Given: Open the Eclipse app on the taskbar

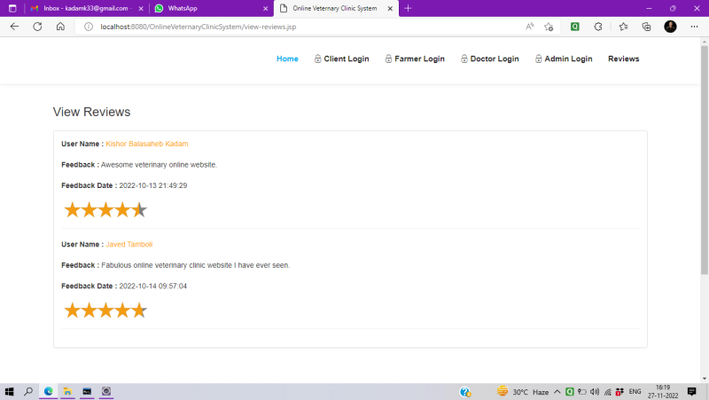Looking at the screenshot, I should 106,391.
